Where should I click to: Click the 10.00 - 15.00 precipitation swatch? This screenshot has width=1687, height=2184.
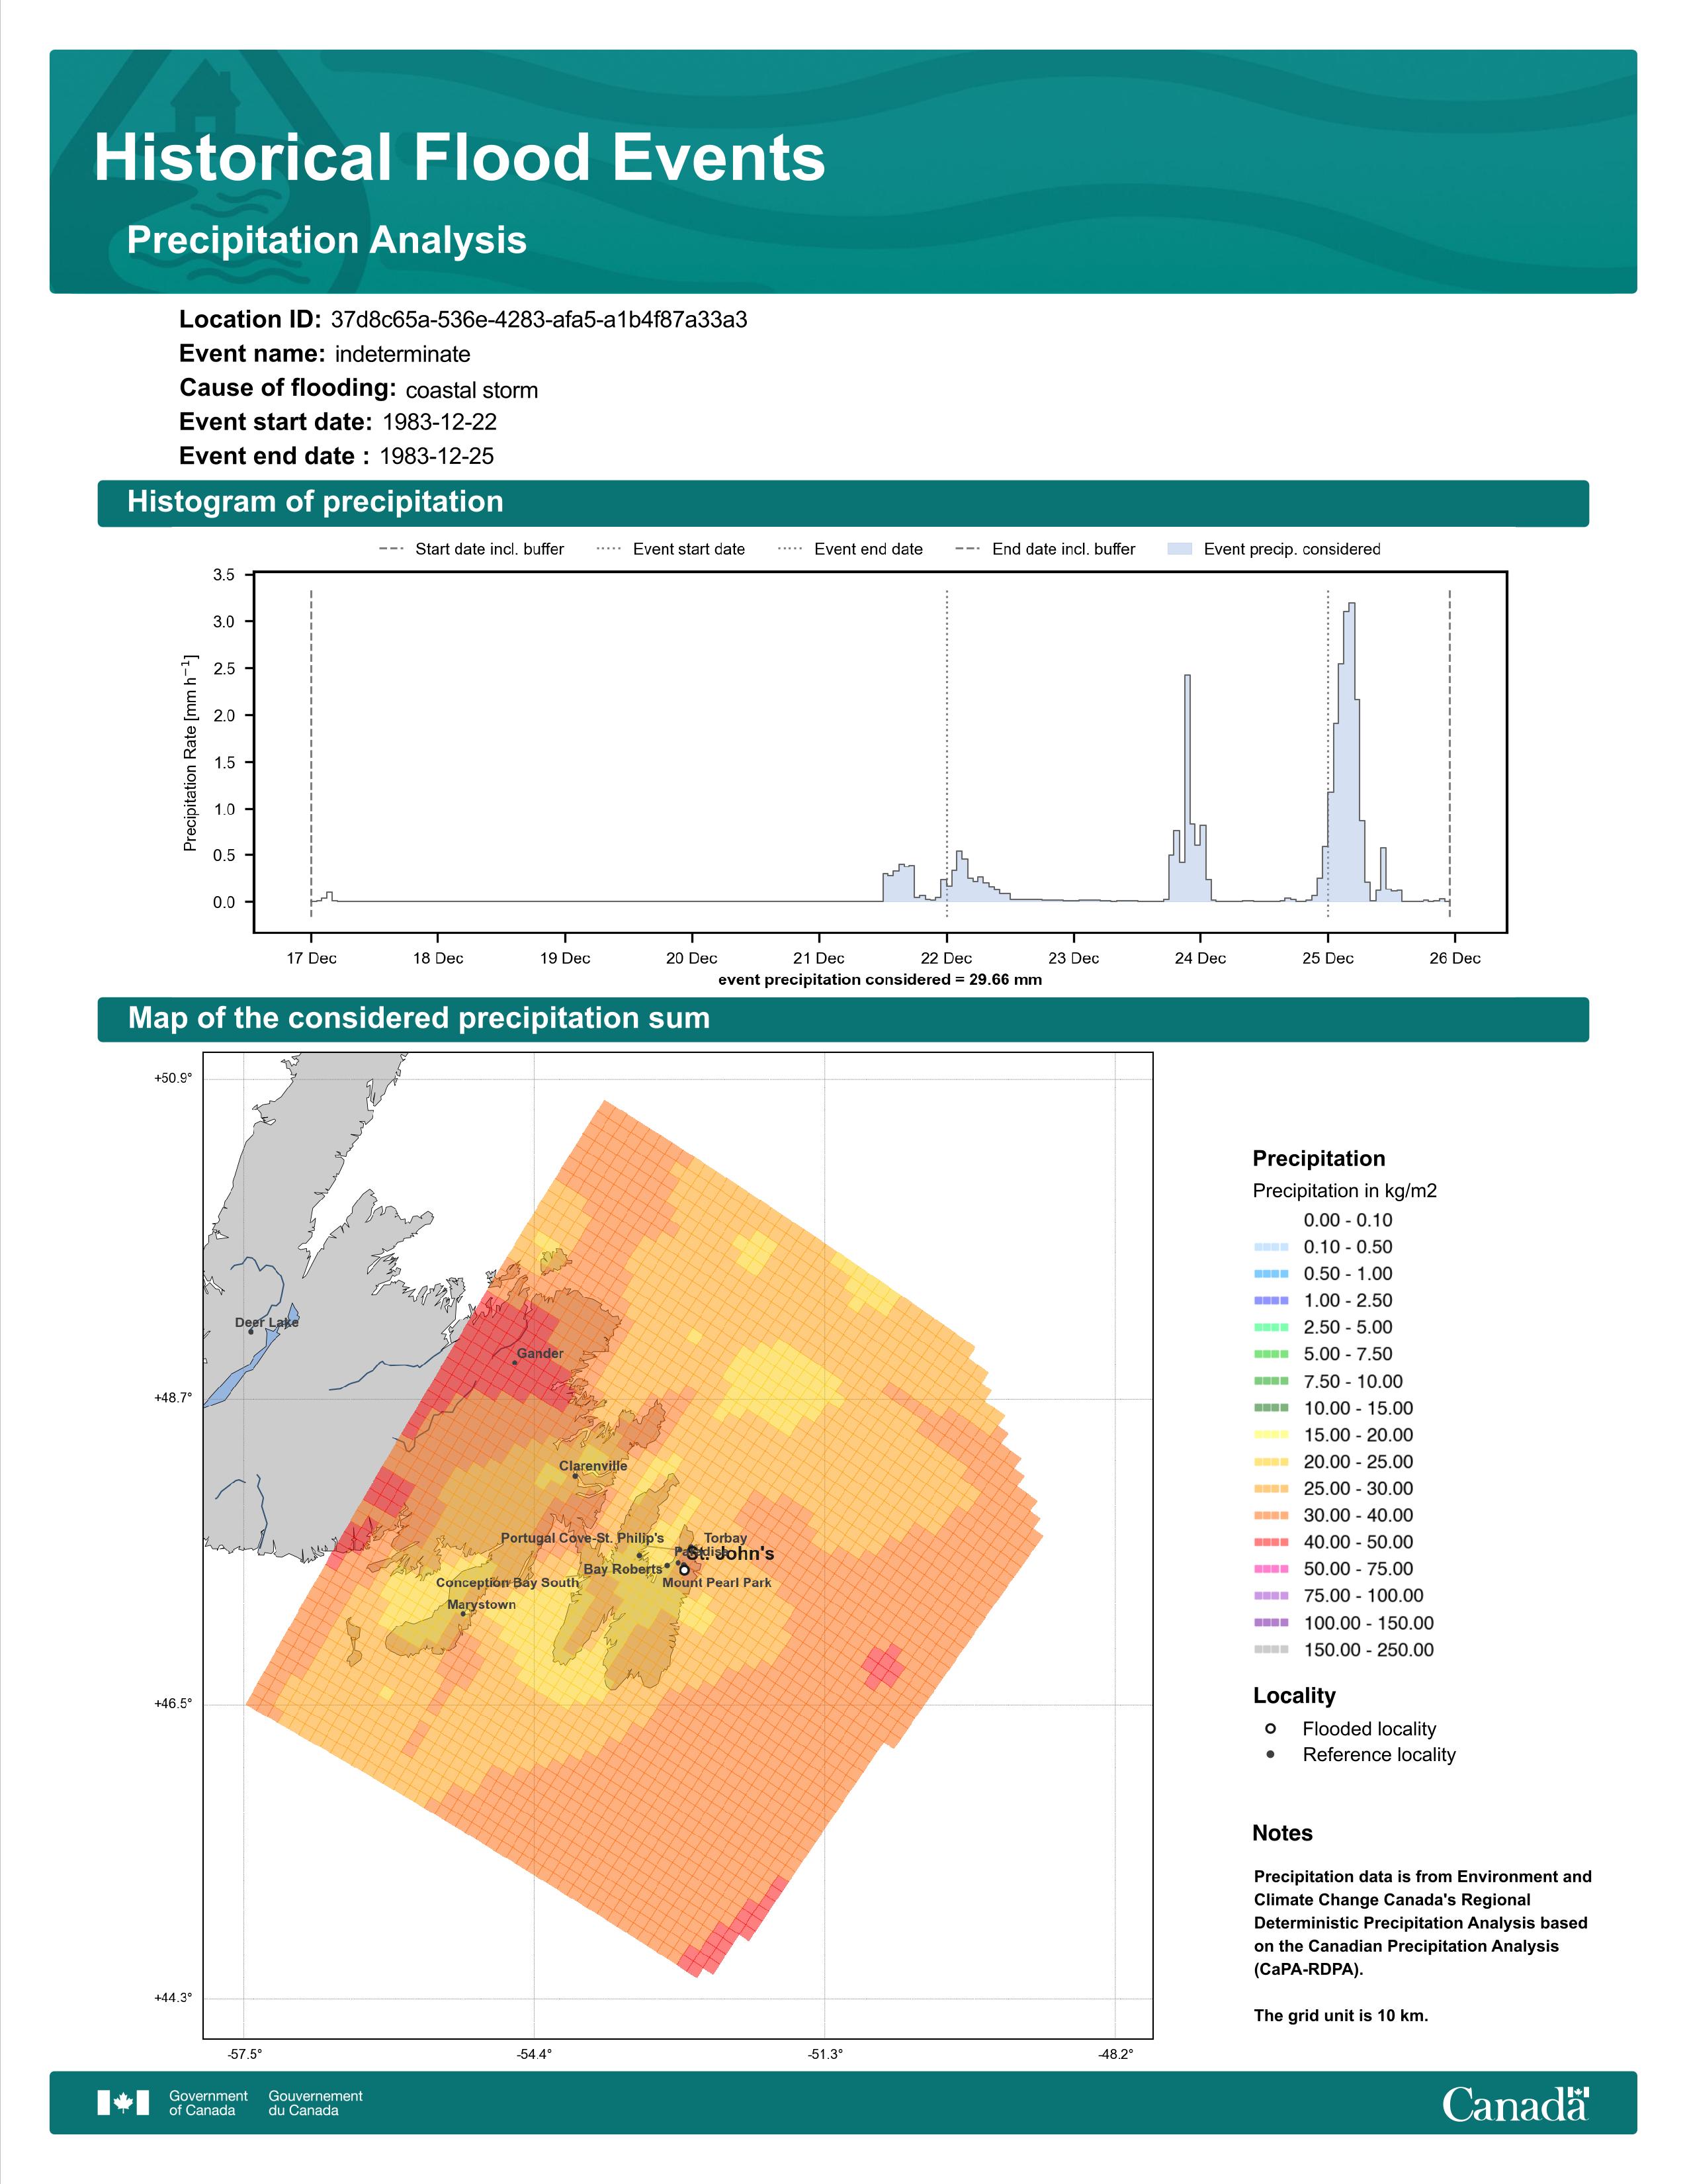click(x=1272, y=1408)
